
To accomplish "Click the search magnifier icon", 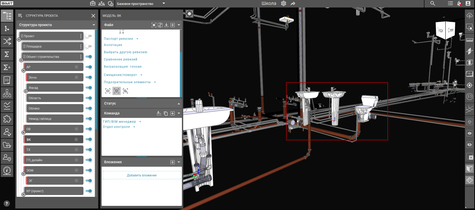I will click(433, 3).
